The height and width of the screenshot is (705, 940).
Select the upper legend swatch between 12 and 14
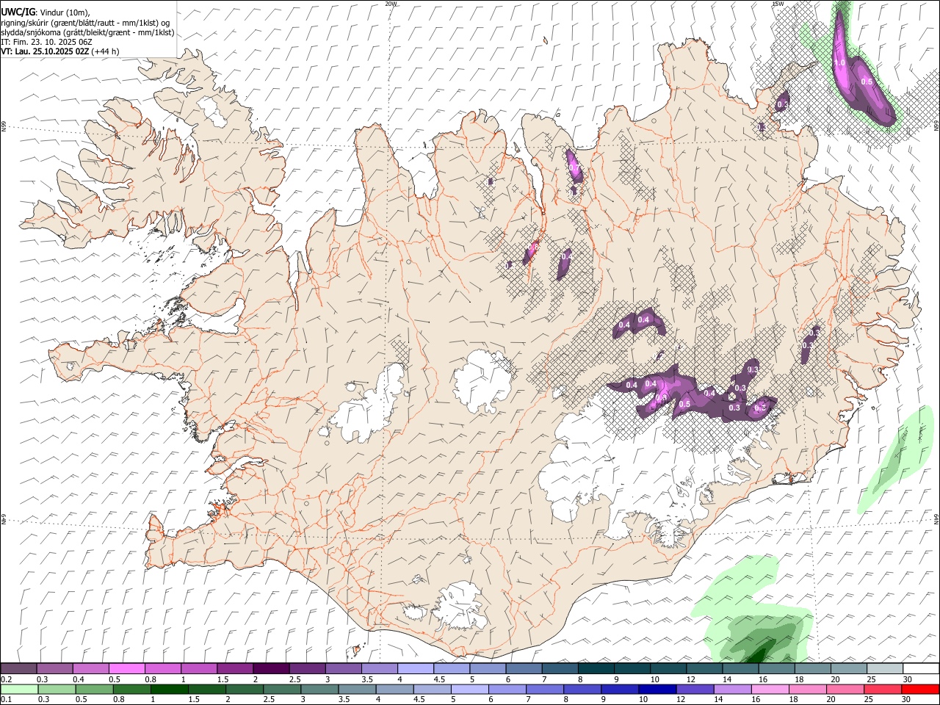click(704, 668)
